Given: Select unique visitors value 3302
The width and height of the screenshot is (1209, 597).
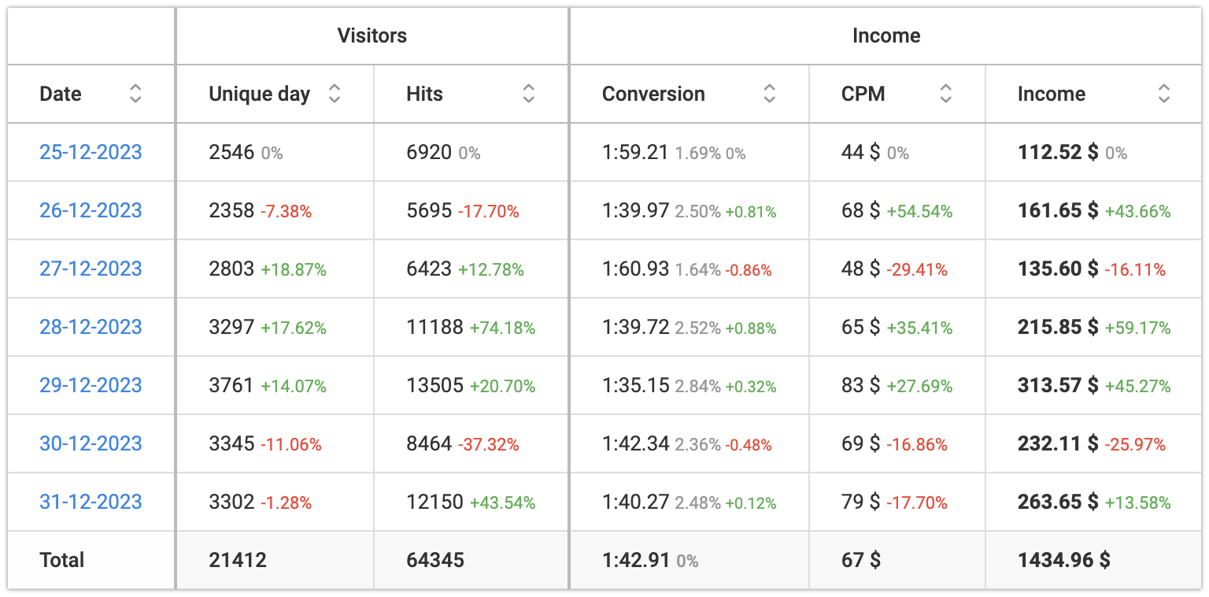Looking at the screenshot, I should click(x=231, y=502).
